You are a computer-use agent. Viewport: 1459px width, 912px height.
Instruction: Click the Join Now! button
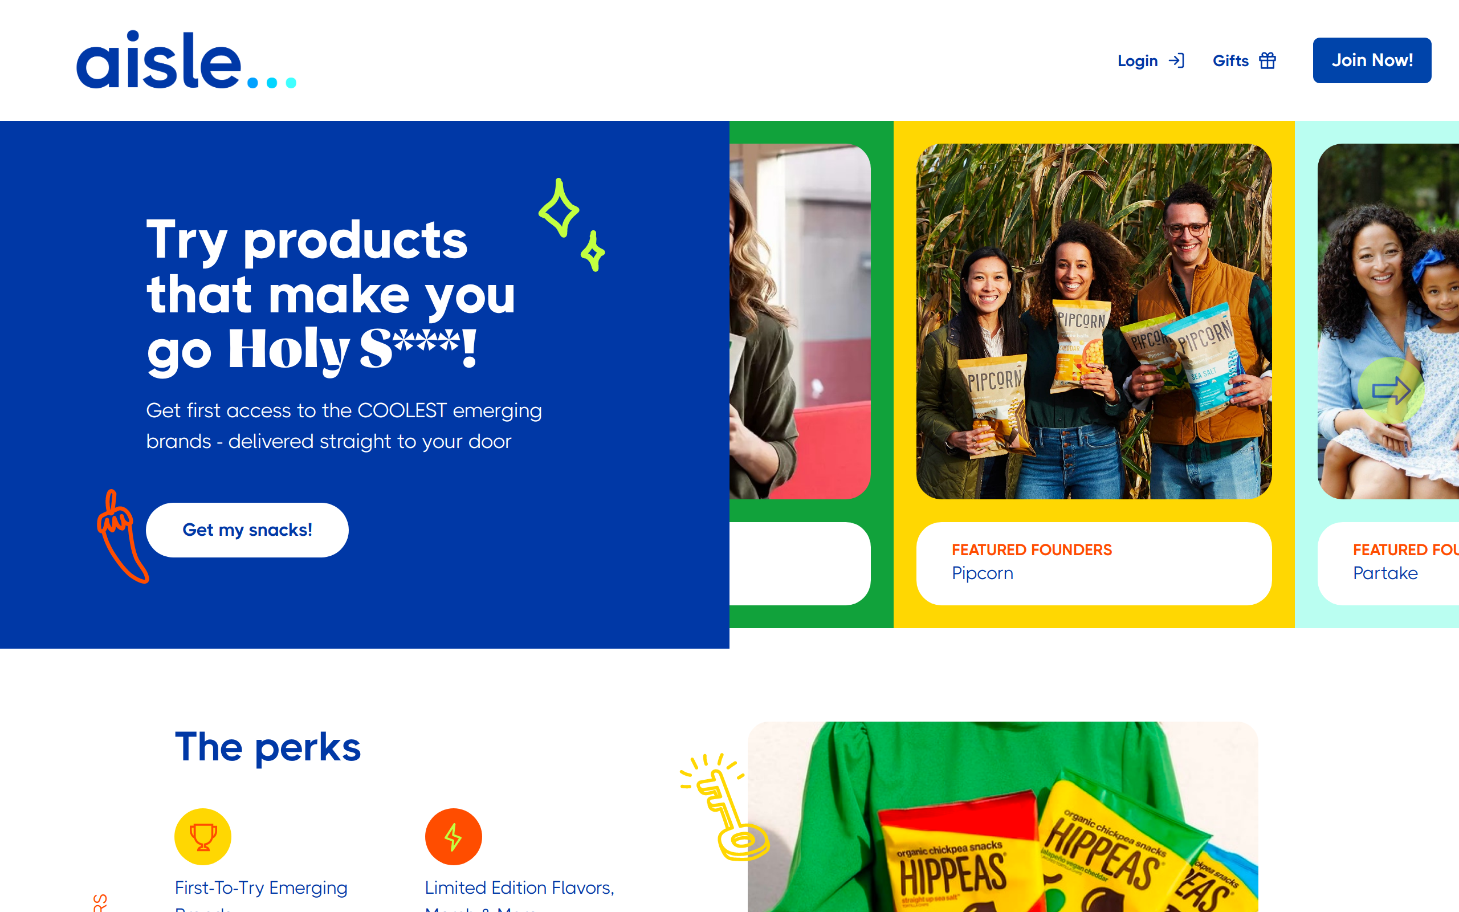pyautogui.click(x=1372, y=60)
